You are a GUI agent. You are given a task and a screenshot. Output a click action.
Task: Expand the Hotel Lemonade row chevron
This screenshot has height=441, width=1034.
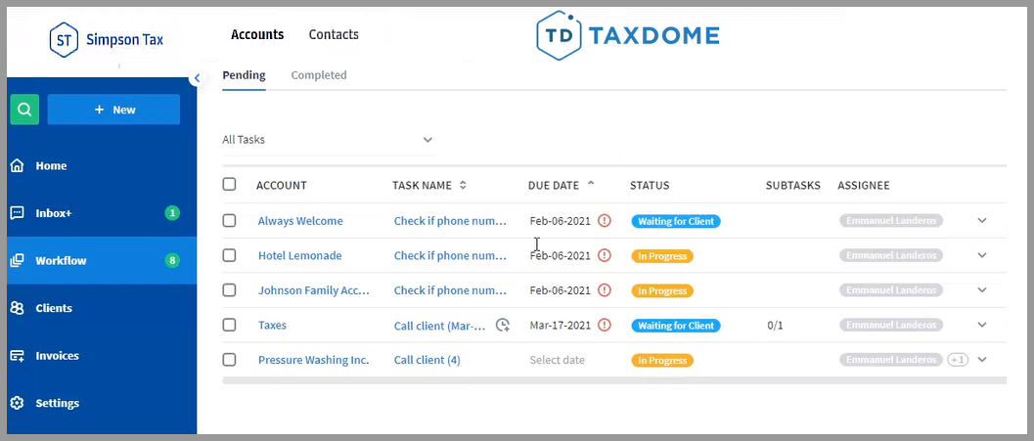coord(982,255)
